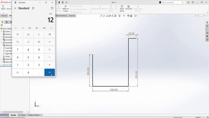Open View Settings monitor icon
209x118 pixels.
136,16
